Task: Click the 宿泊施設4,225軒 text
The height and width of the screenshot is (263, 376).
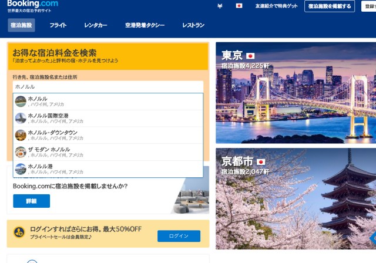Action: tap(246, 66)
